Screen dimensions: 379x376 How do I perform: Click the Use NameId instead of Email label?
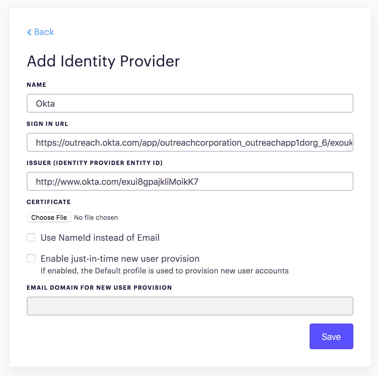coord(100,238)
